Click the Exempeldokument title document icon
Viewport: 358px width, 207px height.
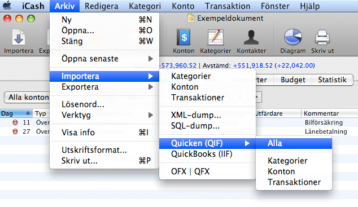point(191,18)
